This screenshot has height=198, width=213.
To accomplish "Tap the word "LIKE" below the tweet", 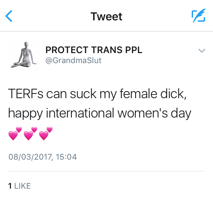I will (22, 186).
